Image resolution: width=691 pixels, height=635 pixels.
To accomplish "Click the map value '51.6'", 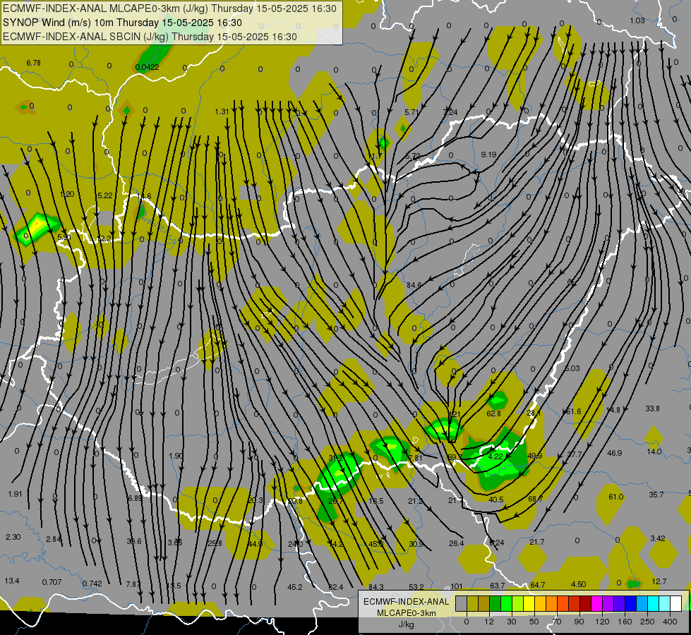I will [573, 411].
